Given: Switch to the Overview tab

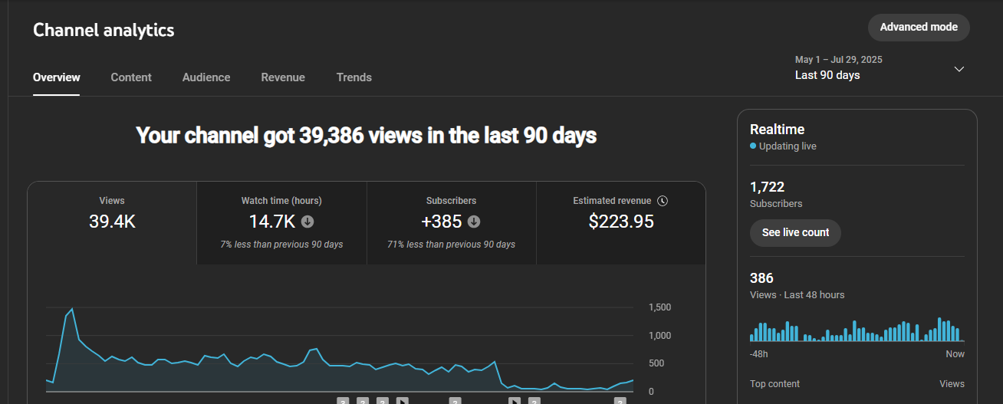Looking at the screenshot, I should pyautogui.click(x=57, y=77).
